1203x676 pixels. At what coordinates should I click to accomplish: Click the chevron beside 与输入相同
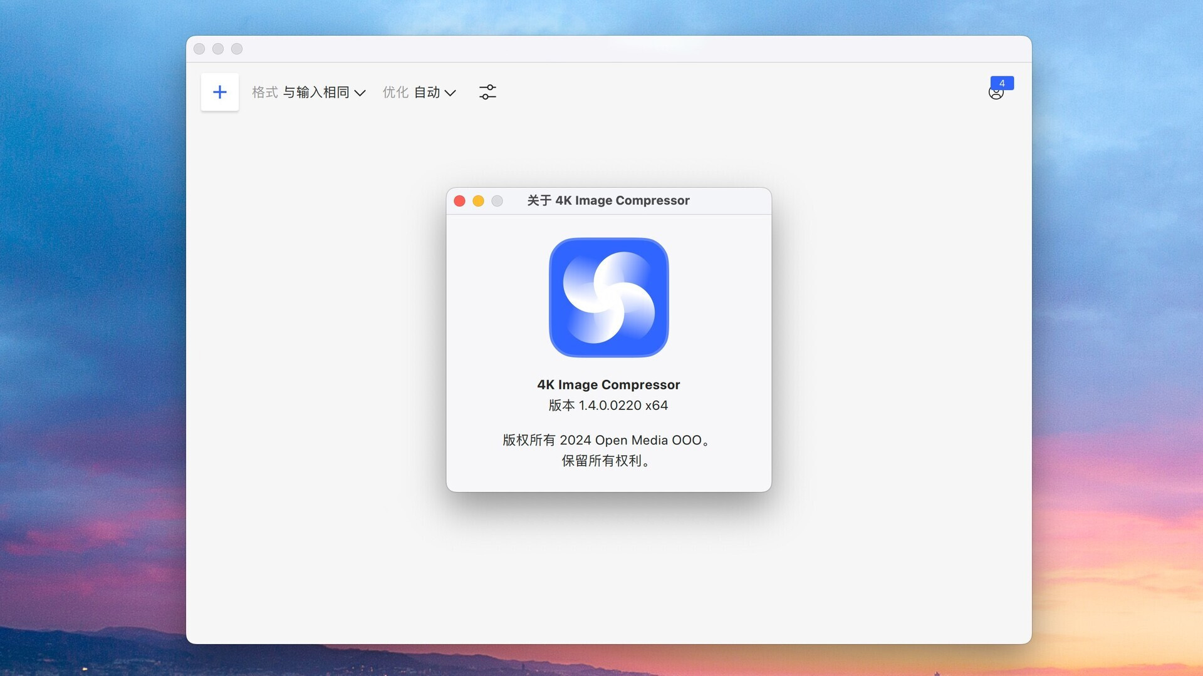click(x=360, y=93)
